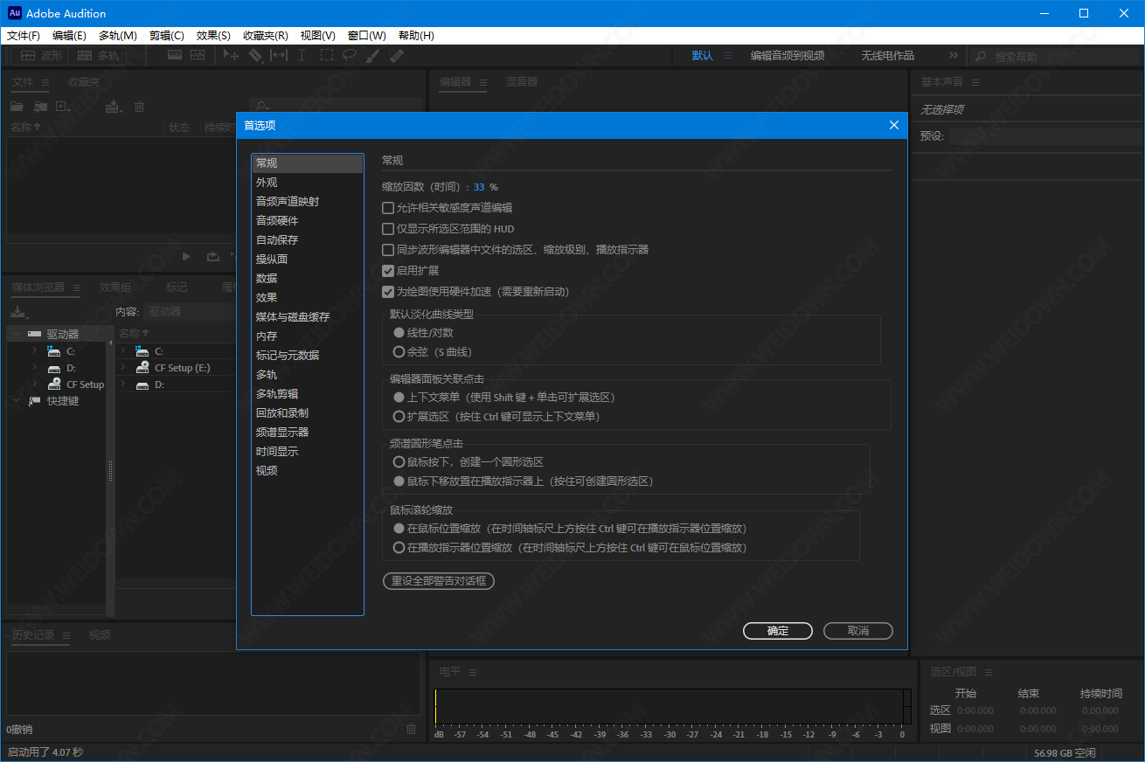
Task: Select the Paintbrush Selection tool
Action: tap(372, 55)
